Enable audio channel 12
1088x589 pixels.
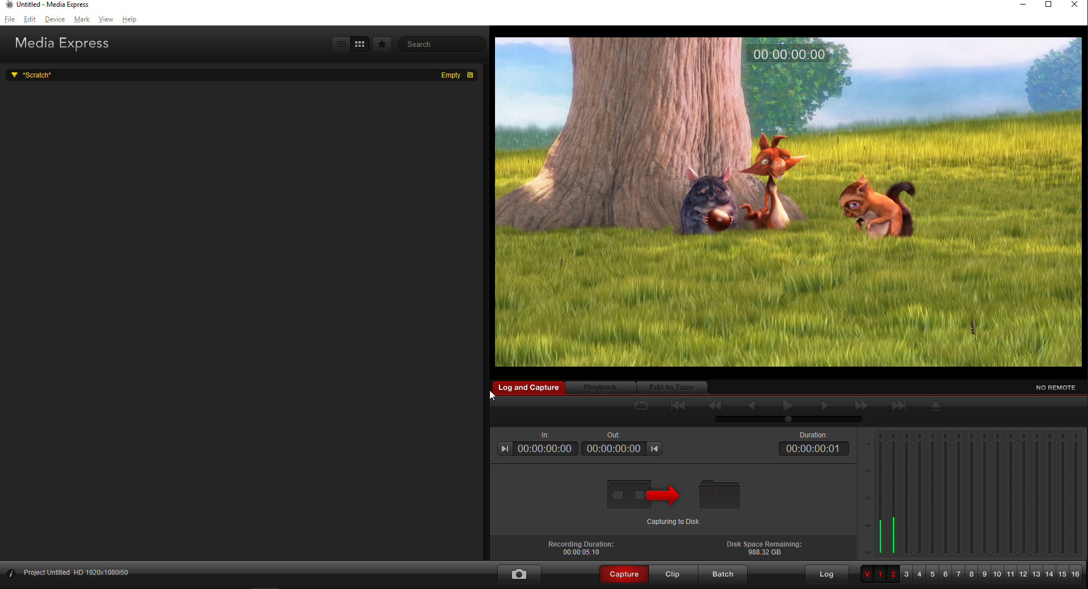[1023, 574]
